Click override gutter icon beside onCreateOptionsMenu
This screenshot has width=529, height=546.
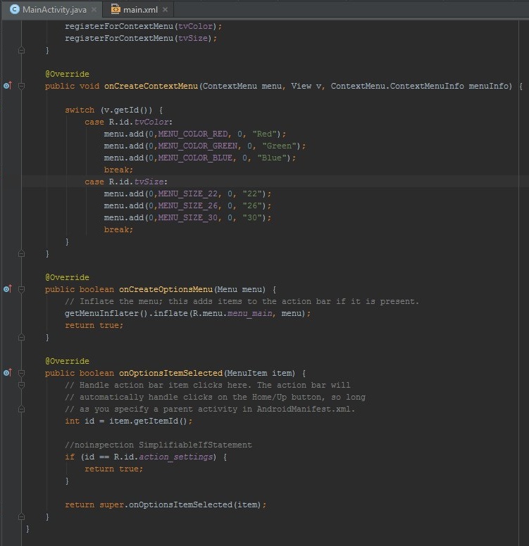point(8,288)
